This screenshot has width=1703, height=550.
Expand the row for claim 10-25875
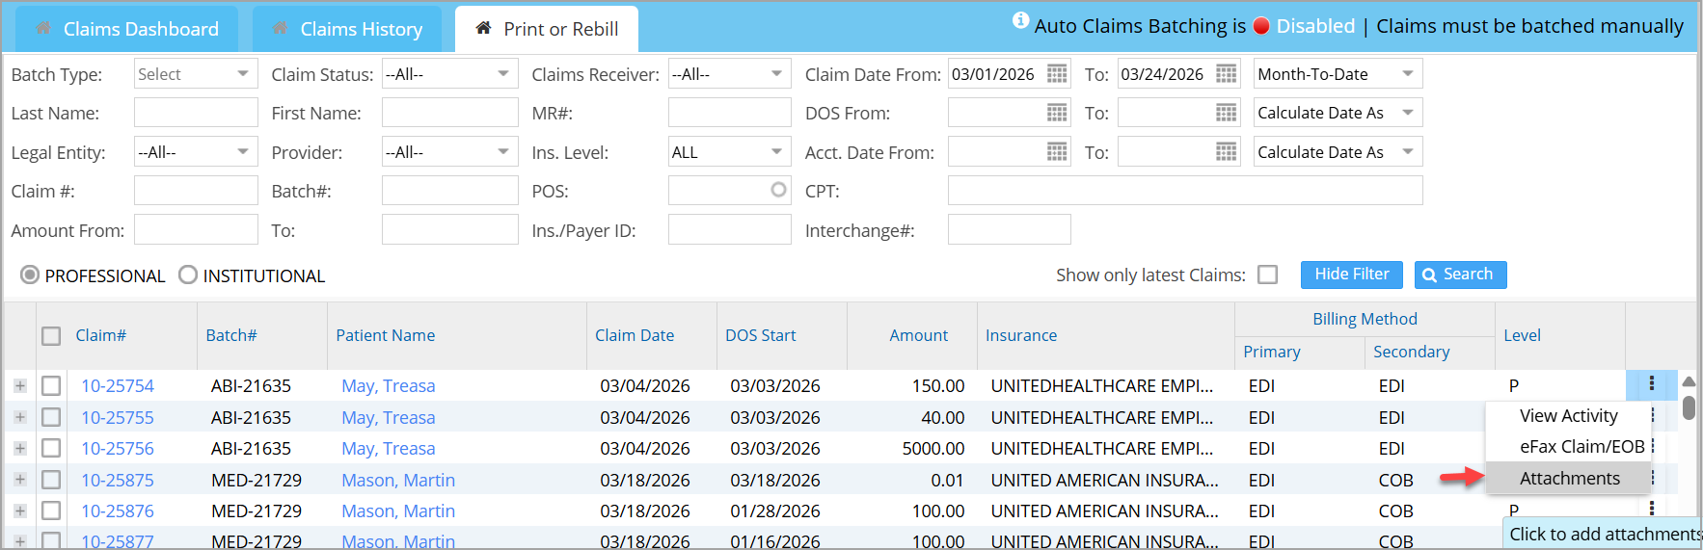coord(20,480)
